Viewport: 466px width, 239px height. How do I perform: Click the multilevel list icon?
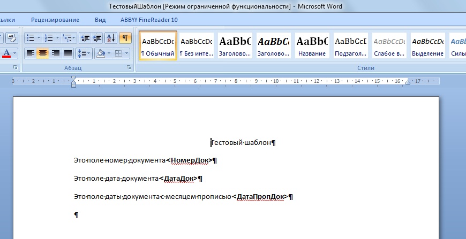click(66, 38)
